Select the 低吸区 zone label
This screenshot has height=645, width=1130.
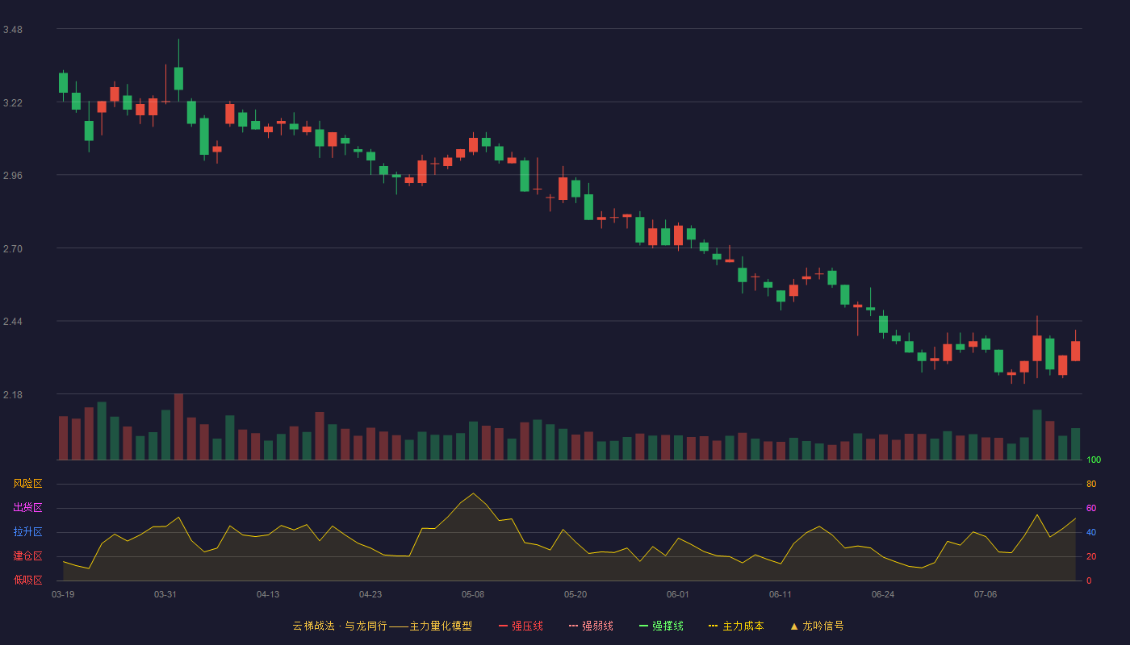pyautogui.click(x=28, y=580)
